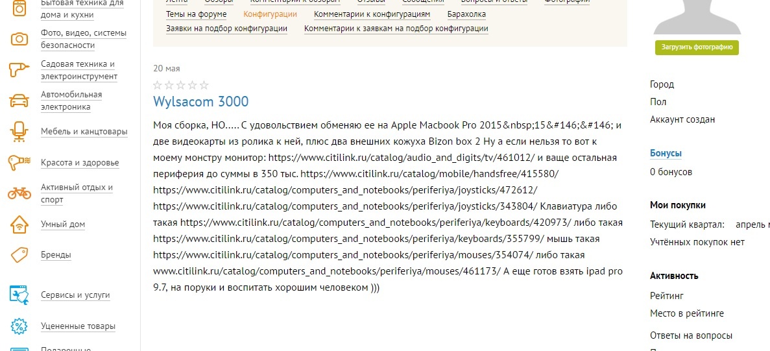Click the bicycle icon for Активный отдых
The width and height of the screenshot is (770, 351).
click(19, 193)
